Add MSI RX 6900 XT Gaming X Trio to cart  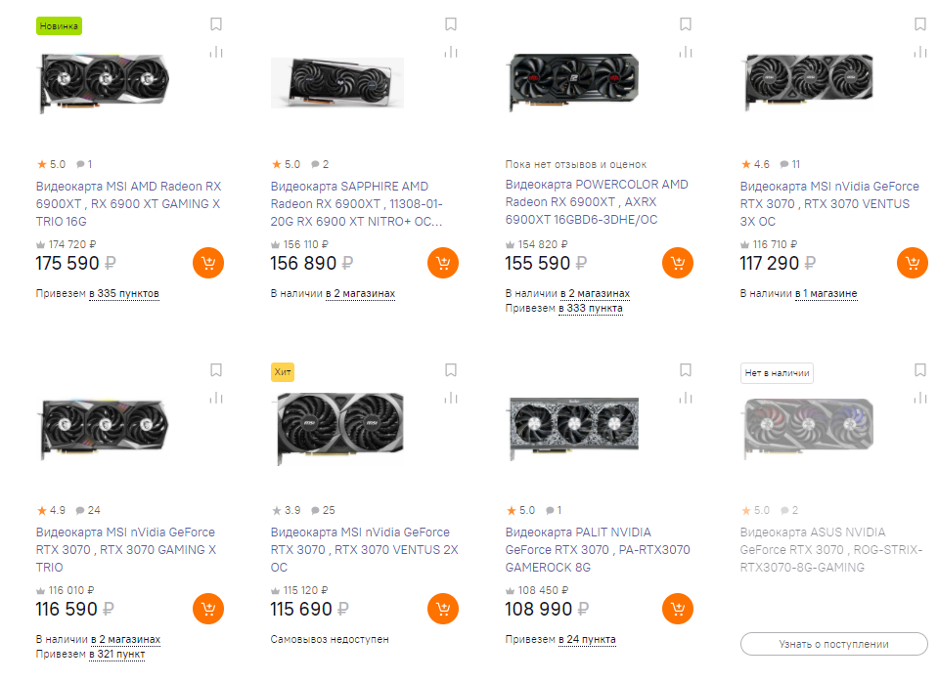coord(208,263)
